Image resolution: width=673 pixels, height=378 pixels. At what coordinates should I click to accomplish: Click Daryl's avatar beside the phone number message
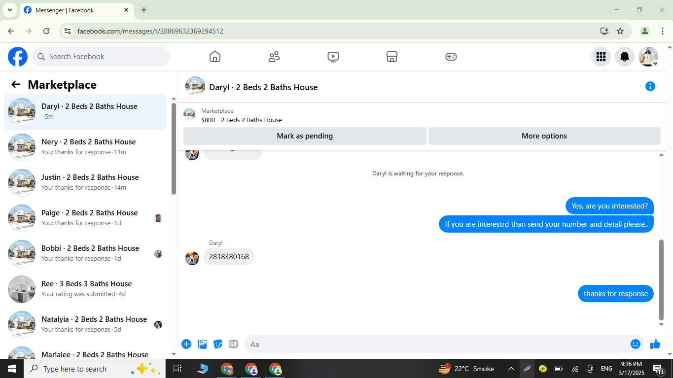192,258
